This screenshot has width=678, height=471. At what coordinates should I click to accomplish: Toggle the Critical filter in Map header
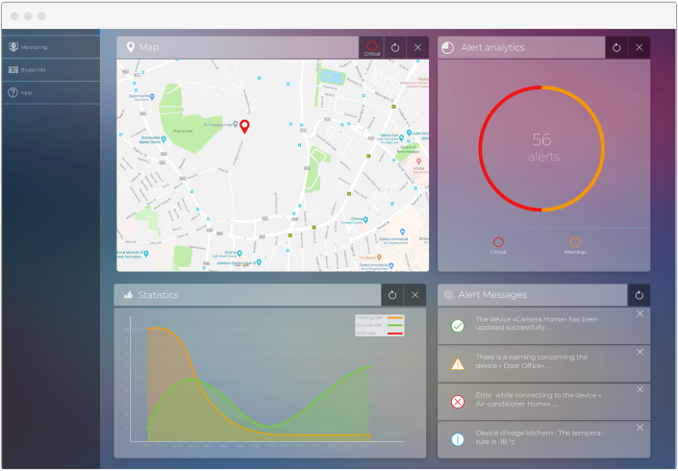pyautogui.click(x=371, y=48)
